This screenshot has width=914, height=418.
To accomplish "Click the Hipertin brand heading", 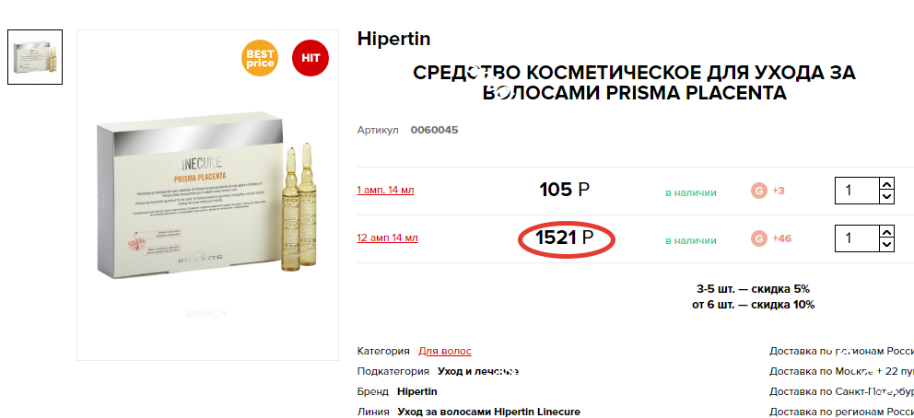I will click(x=394, y=39).
